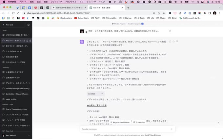223x139 pixels.
Task: Open the YAML vs PTH chat
Action: click(16, 99)
